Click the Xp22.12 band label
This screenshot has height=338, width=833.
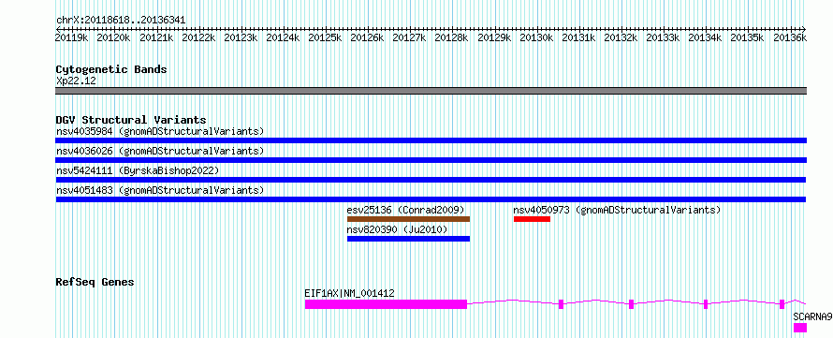(x=76, y=81)
